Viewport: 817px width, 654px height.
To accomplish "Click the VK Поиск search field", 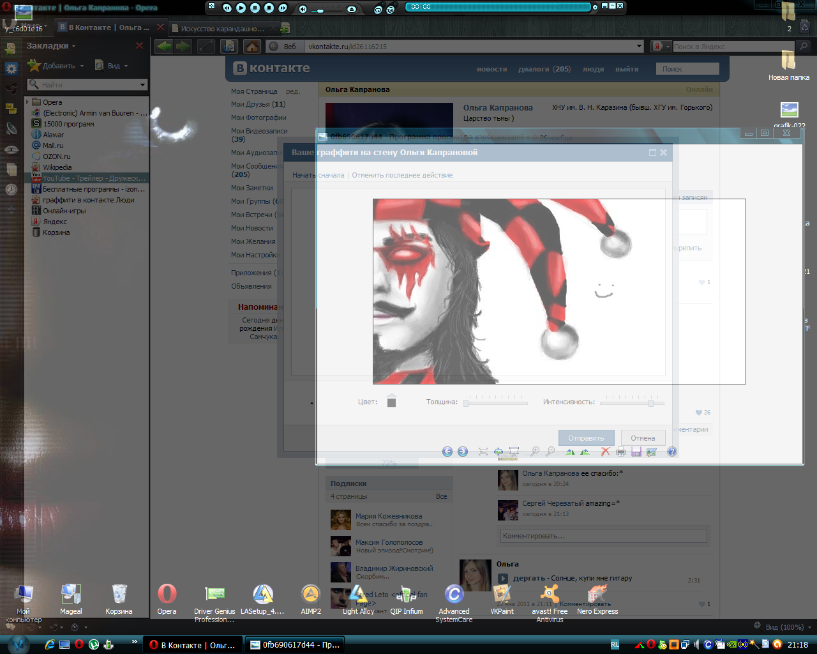I will point(687,69).
